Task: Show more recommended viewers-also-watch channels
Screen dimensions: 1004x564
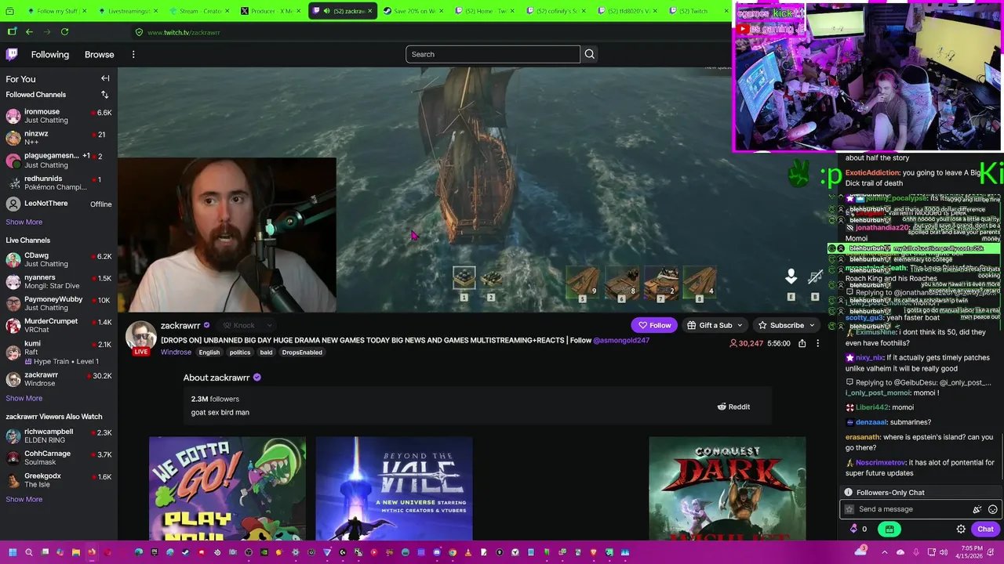Action: pos(24,499)
